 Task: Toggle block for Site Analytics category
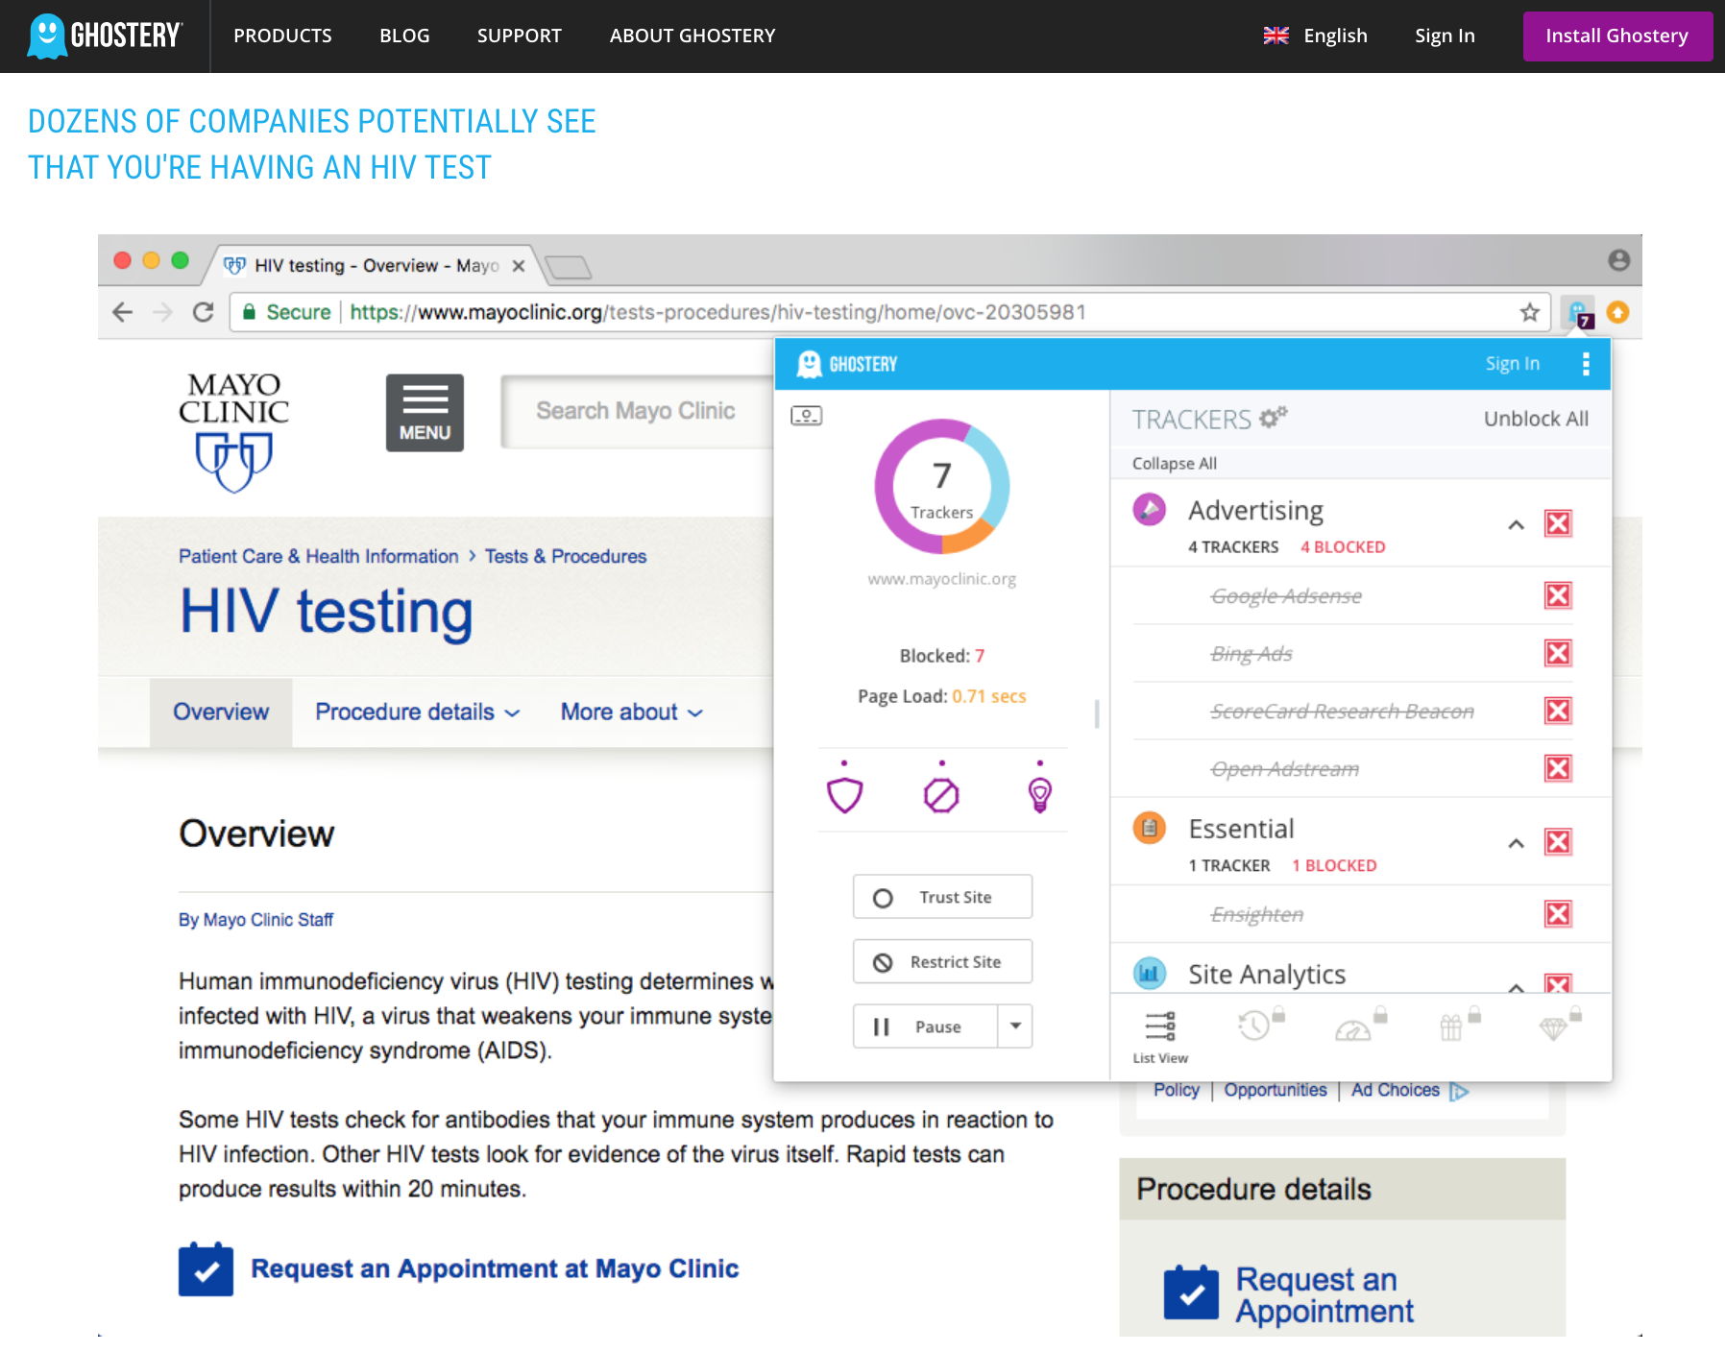pyautogui.click(x=1558, y=983)
